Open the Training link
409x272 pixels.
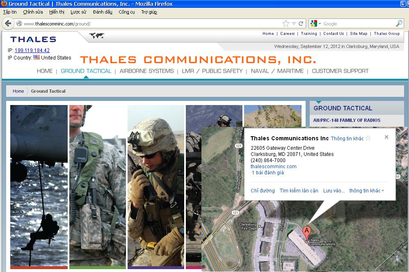coord(309,33)
